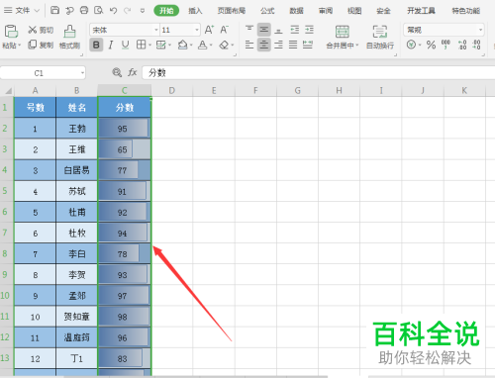Click the Align Left icon
The height and width of the screenshot is (378, 495).
[249, 45]
